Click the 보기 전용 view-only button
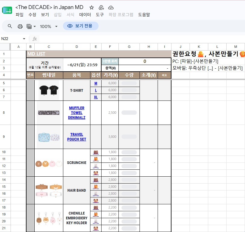This screenshot has width=245, height=232. point(81,26)
